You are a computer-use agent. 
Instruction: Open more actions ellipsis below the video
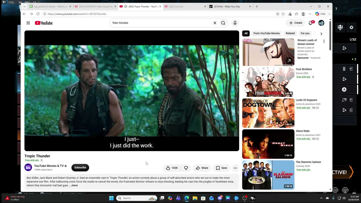click(235, 168)
